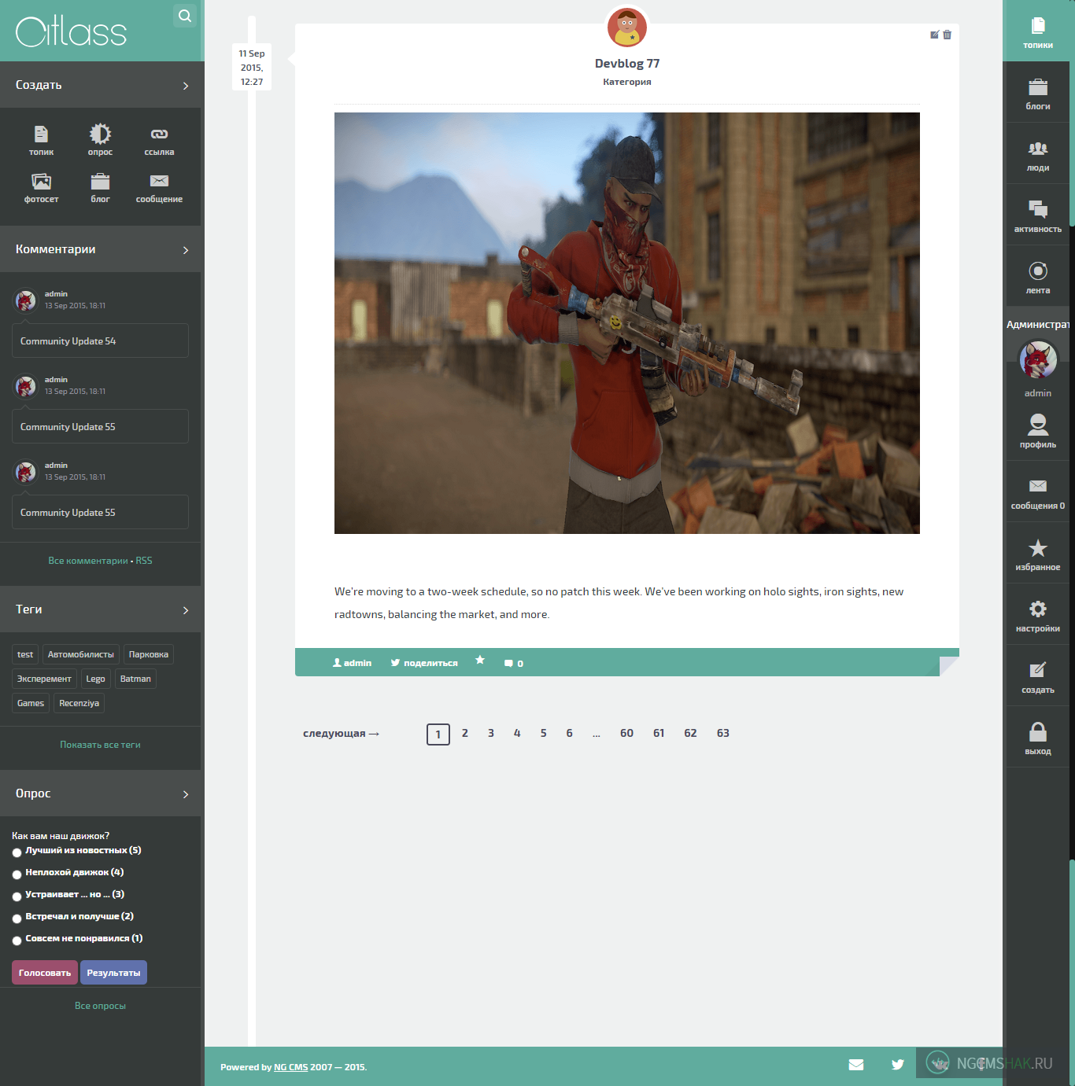Viewport: 1075px width, 1086px height.
Task: Open Показать все теги link
Action: coord(100,745)
